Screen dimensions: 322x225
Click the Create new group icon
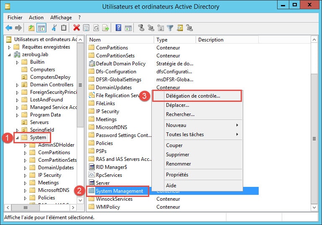coord(151,28)
